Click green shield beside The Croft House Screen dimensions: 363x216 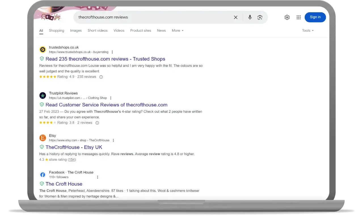pyautogui.click(x=42, y=184)
